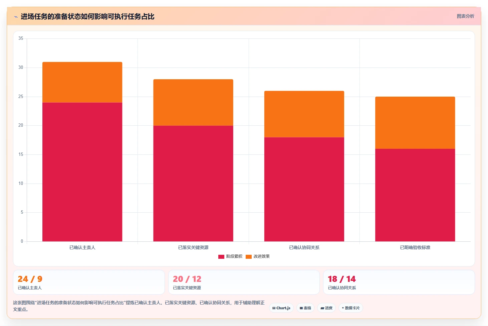Image resolution: width=488 pixels, height=326 pixels.
Task: Toggle the 阶段累积 red legend swatch
Action: [221, 256]
